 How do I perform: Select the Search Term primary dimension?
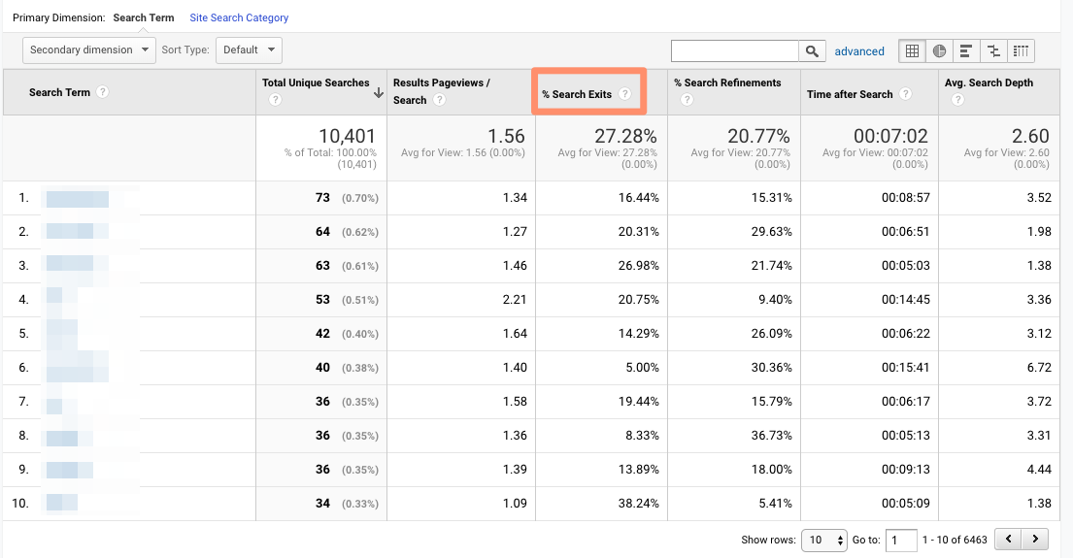point(144,17)
